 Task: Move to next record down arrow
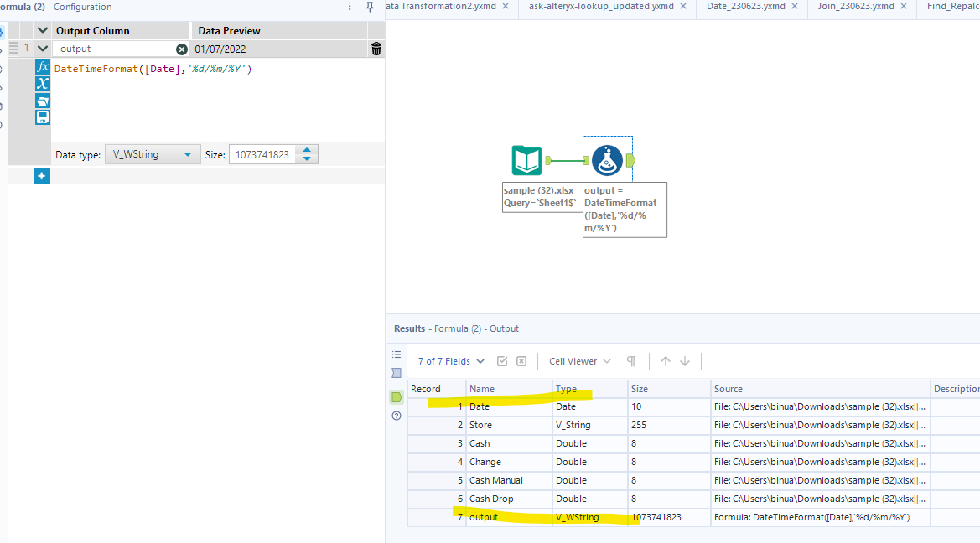685,361
